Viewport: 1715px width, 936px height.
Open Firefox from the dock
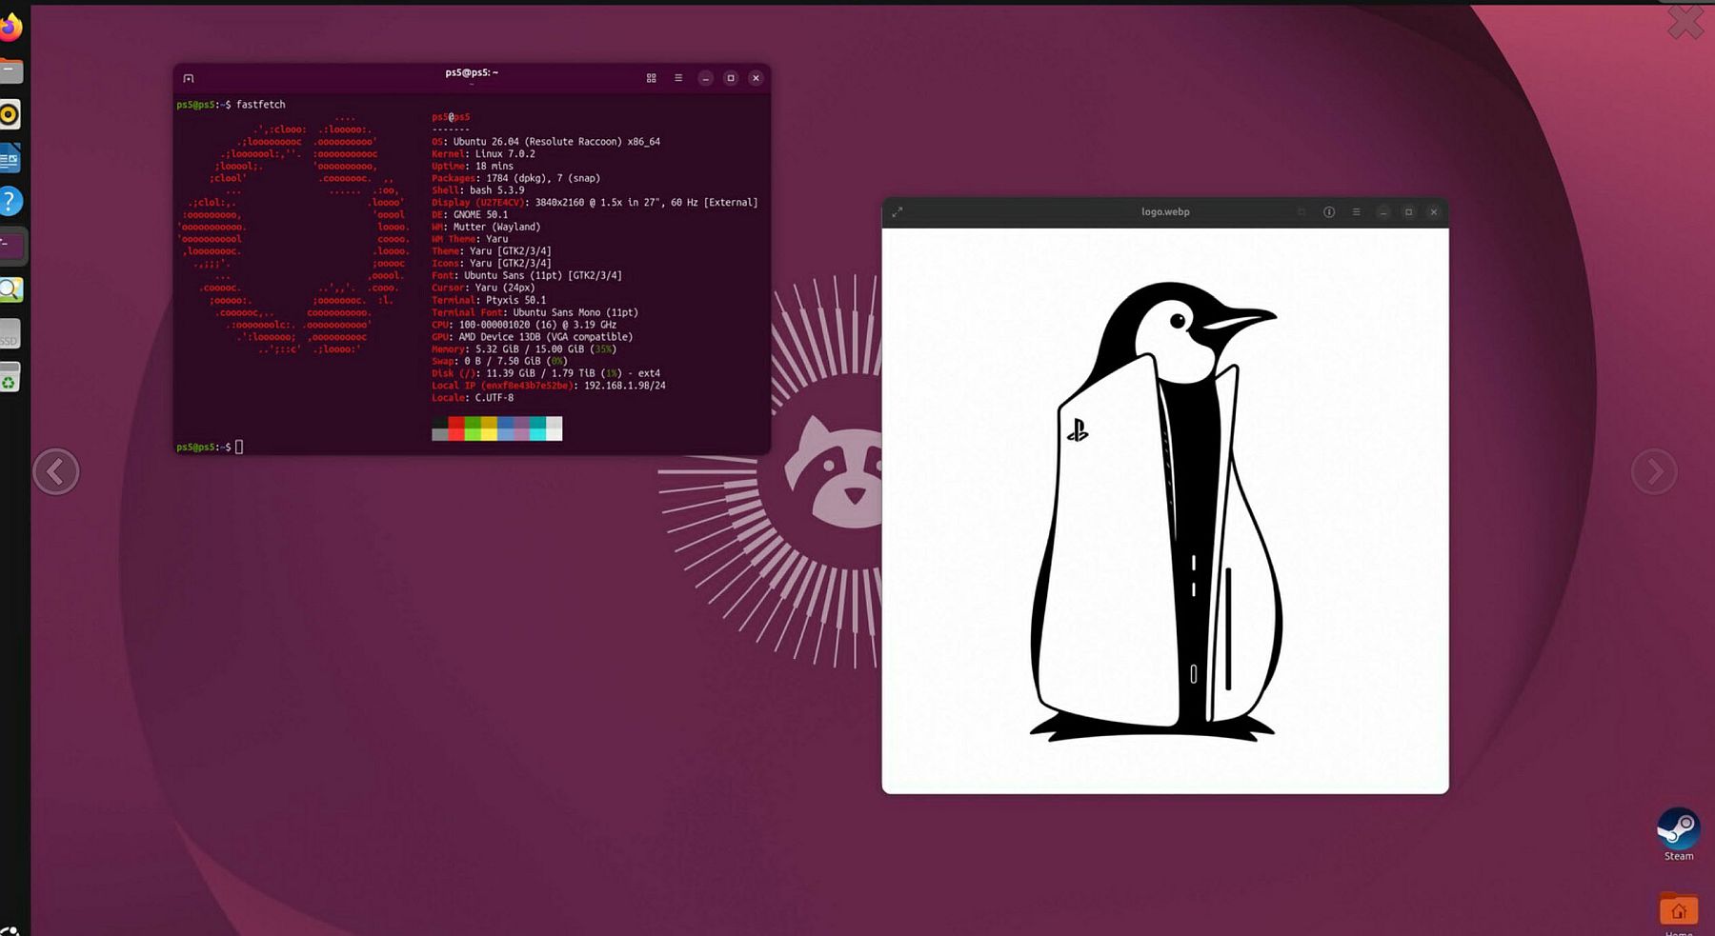pyautogui.click(x=10, y=27)
